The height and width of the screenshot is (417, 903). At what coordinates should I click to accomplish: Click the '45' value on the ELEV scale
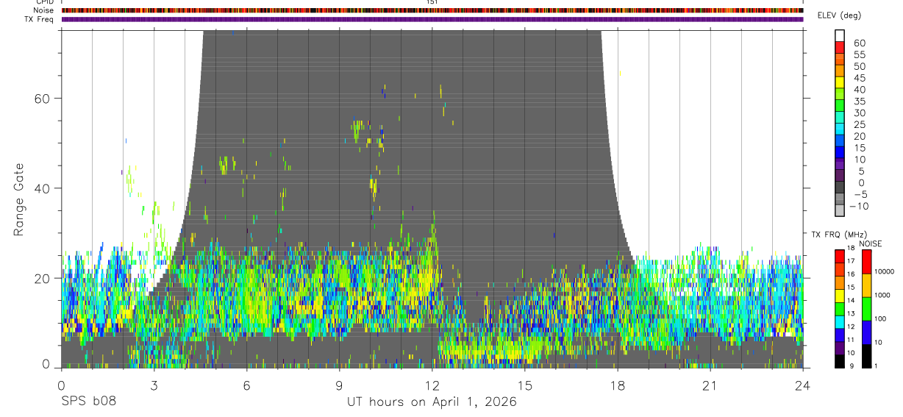click(x=860, y=78)
